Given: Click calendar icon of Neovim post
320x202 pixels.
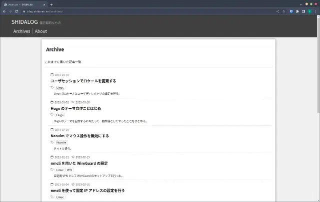Looking at the screenshot, I should (x=52, y=130).
